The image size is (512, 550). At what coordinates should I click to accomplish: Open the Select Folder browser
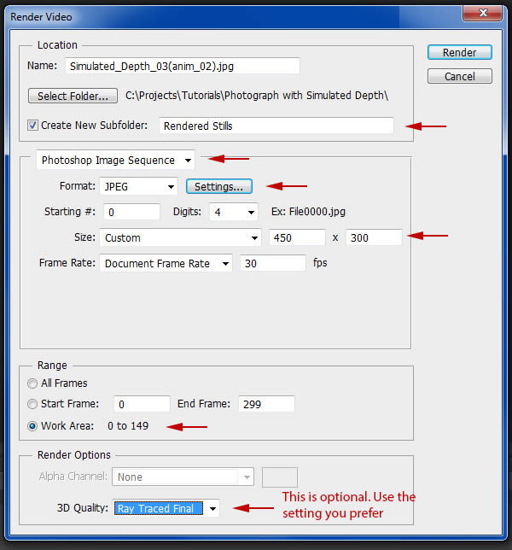point(73,96)
